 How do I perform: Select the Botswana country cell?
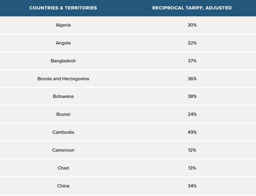(x=63, y=96)
